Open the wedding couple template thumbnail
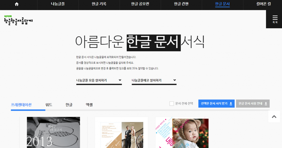282x148 pixels. 121,132
